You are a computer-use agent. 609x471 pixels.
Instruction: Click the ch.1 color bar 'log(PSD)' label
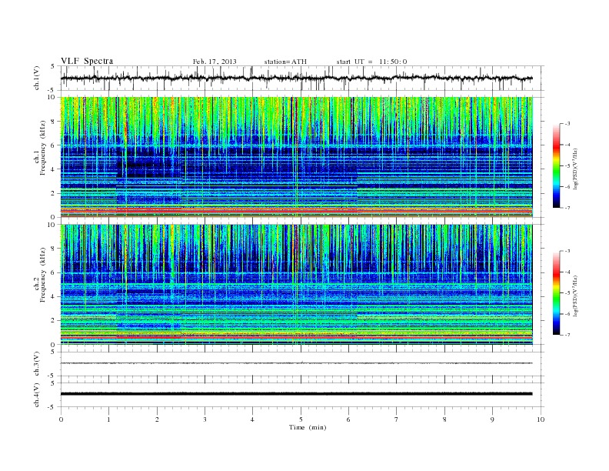pos(575,169)
